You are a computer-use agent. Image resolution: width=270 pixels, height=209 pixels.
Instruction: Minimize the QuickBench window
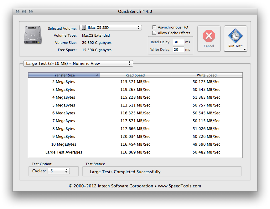pos(24,12)
